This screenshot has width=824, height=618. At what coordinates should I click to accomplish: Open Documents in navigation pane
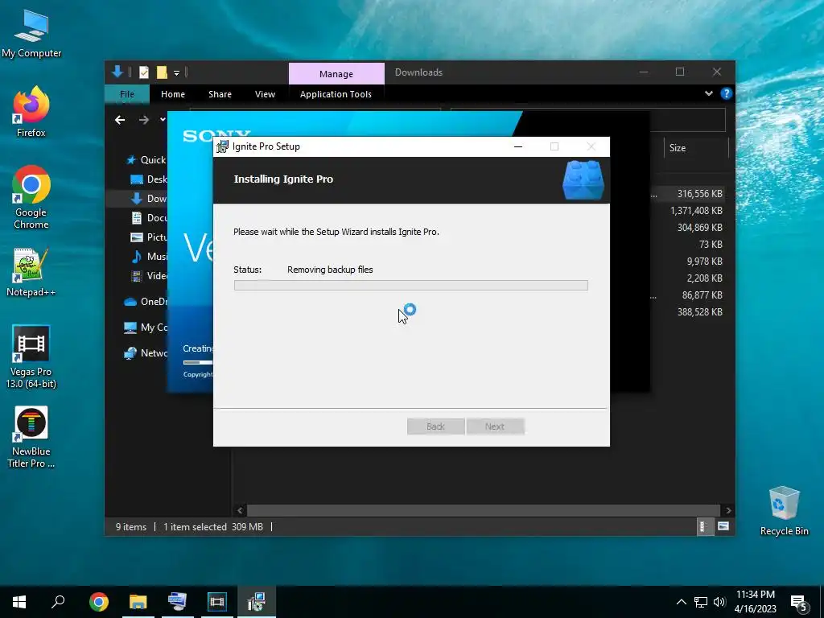tap(149, 217)
